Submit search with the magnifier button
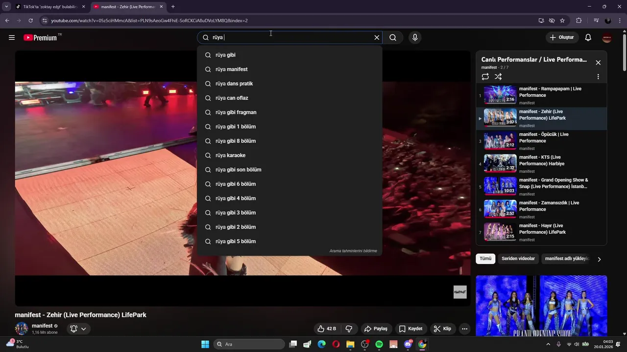627x352 pixels. (x=393, y=38)
